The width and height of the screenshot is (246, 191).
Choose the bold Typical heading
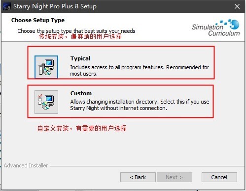(80, 58)
